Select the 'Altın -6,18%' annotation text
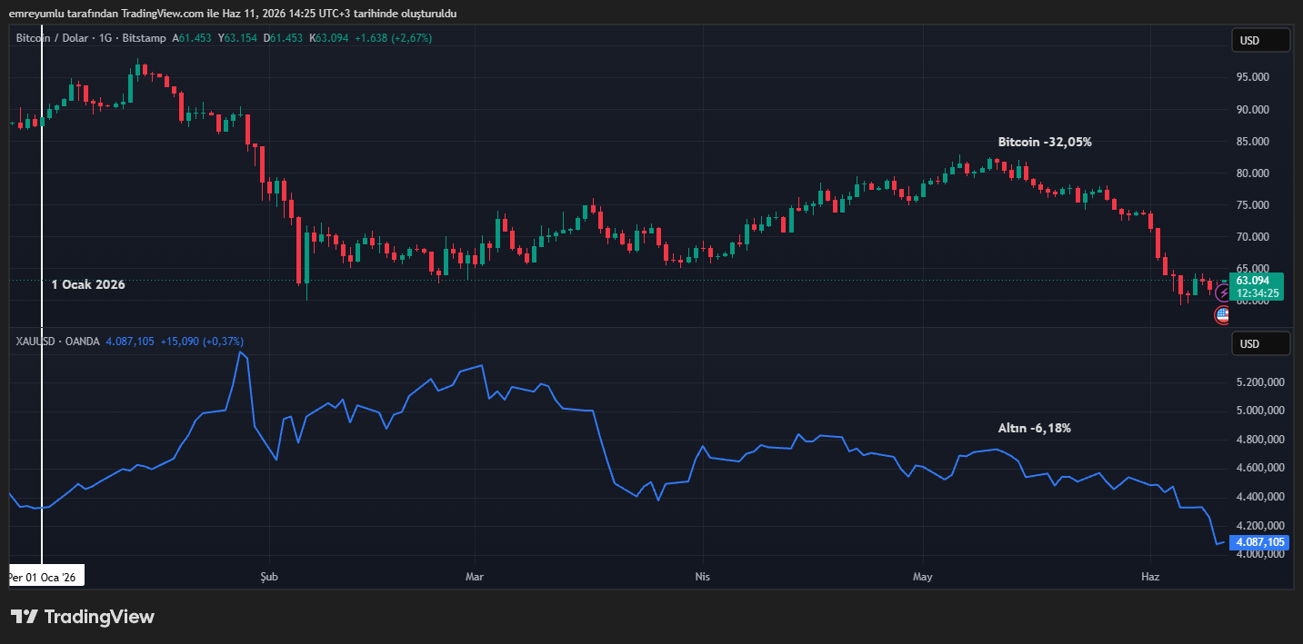The width and height of the screenshot is (1303, 644). coord(1035,428)
